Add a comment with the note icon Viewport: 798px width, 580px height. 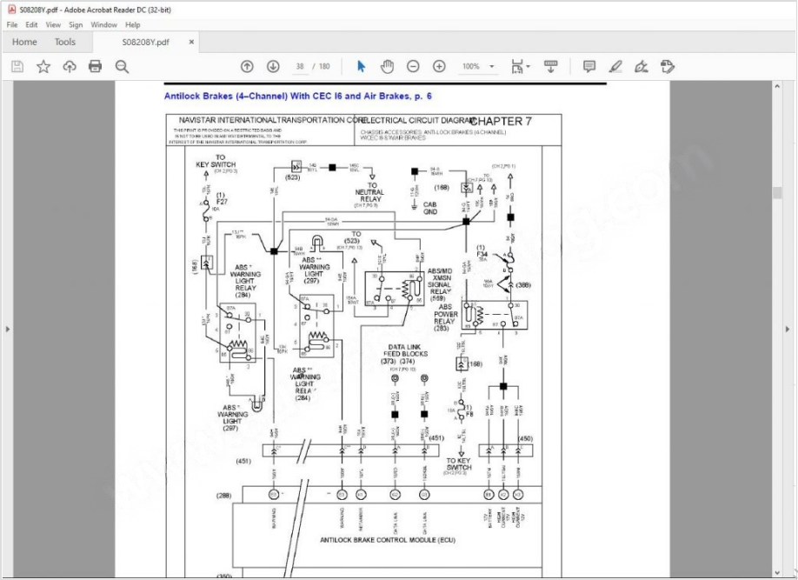click(x=589, y=66)
